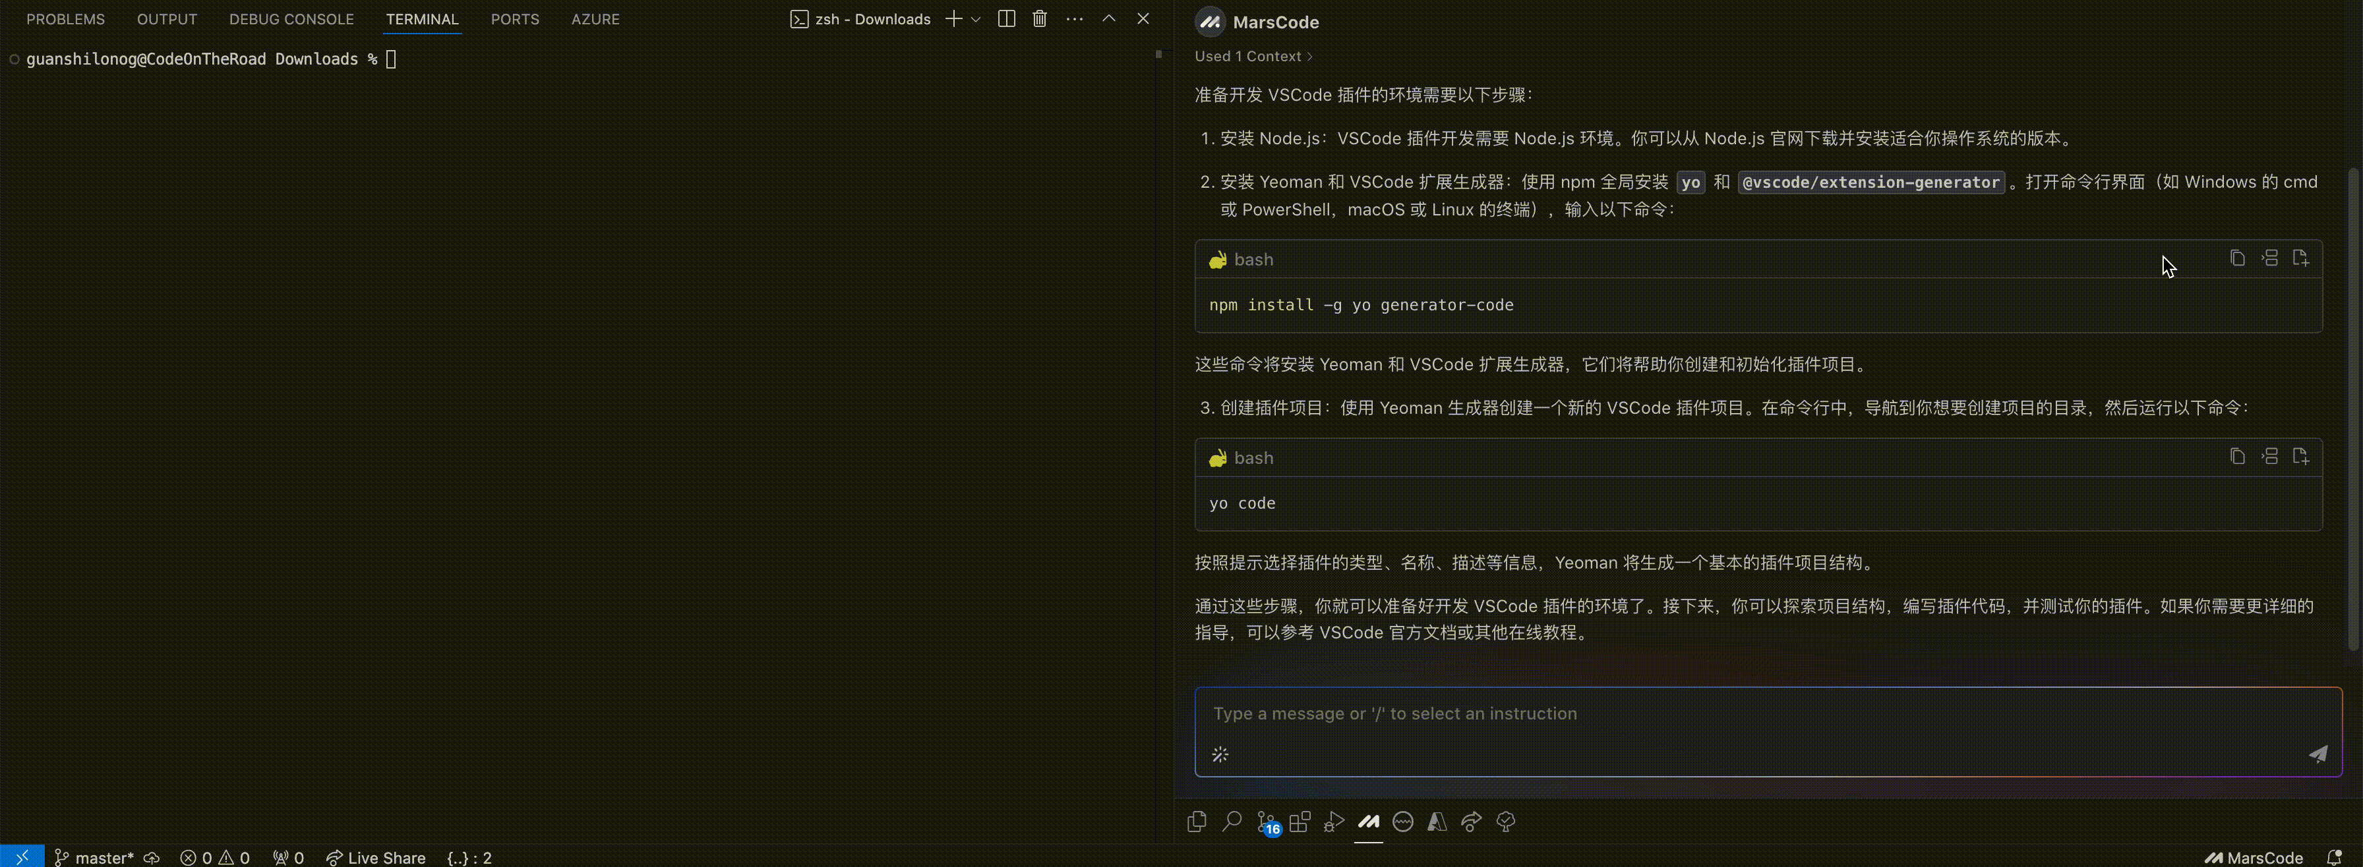Open Source Control with 16 badge
The width and height of the screenshot is (2363, 867).
click(x=1266, y=822)
